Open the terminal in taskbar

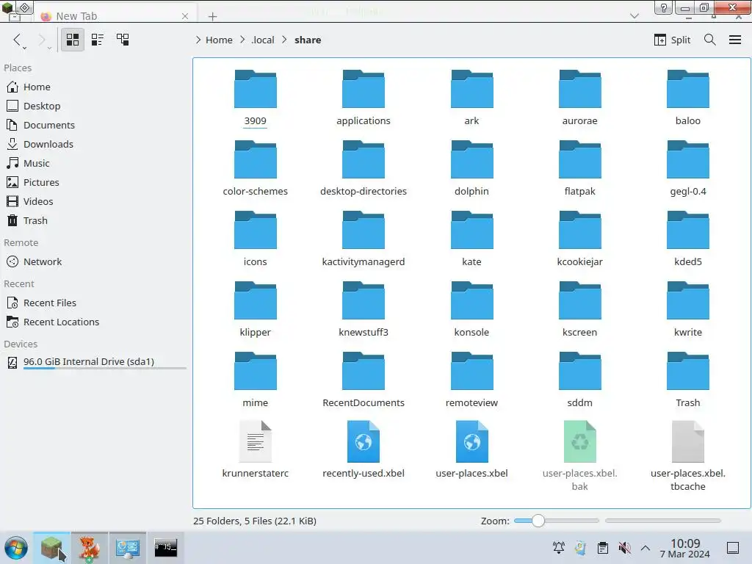(x=165, y=548)
